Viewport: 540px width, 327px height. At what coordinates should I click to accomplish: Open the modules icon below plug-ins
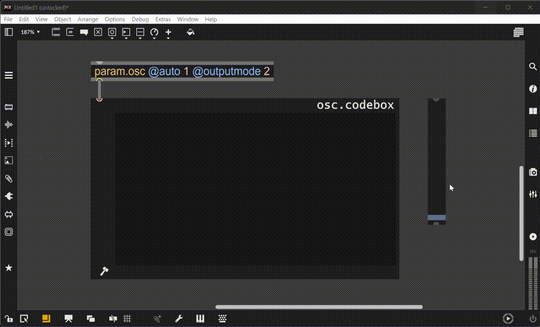8,214
